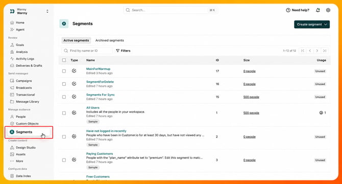
Task: Open the Have not logged in recently link
Action: pyautogui.click(x=106, y=131)
